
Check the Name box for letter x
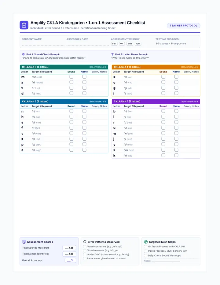coord(176,150)
